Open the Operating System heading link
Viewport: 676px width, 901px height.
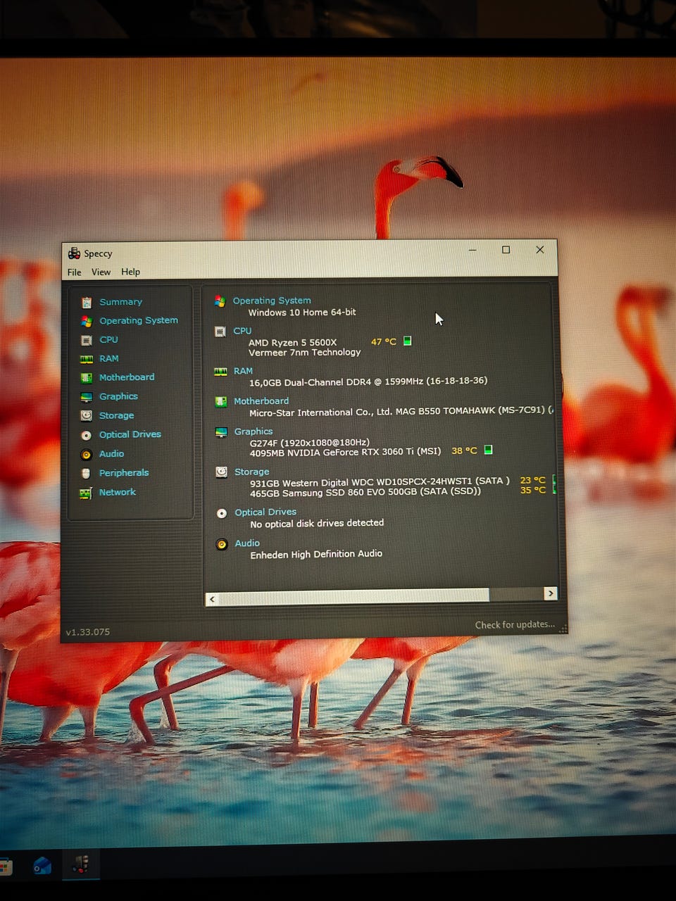272,301
